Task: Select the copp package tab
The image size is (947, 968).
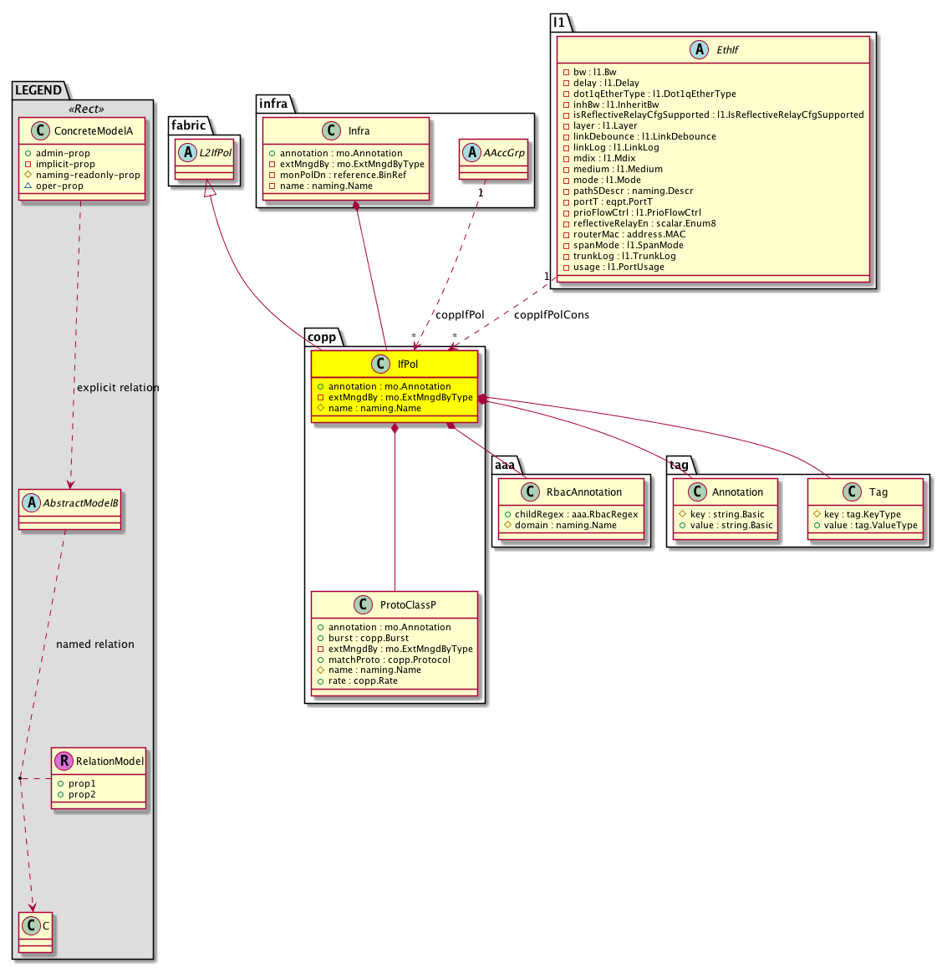Action: tap(322, 338)
